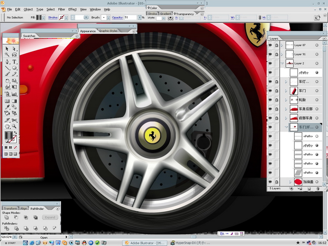Pick the Free Transform tool

(14, 87)
